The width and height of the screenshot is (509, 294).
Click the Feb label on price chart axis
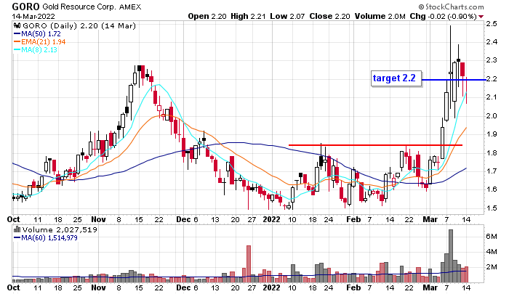(353, 219)
